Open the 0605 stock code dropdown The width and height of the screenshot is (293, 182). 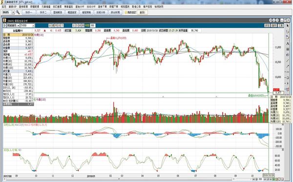coord(13,12)
